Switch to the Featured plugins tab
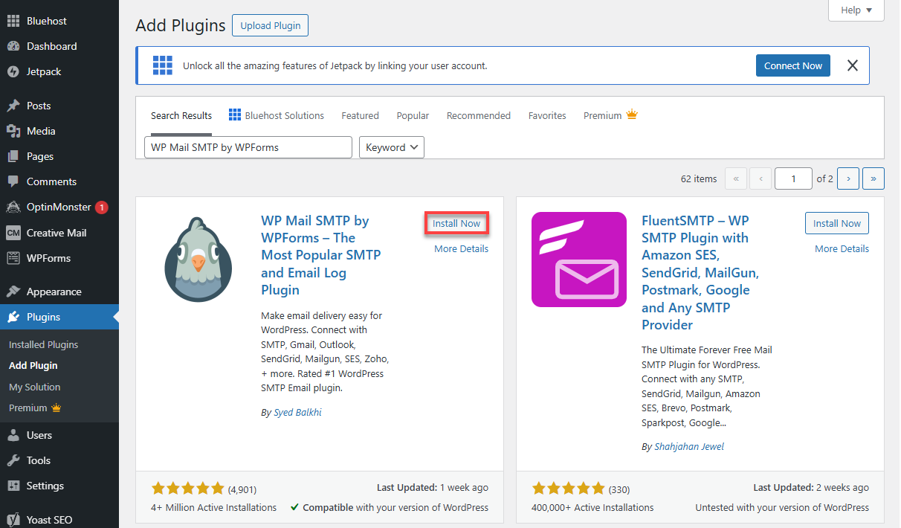This screenshot has height=528, width=901. (360, 115)
